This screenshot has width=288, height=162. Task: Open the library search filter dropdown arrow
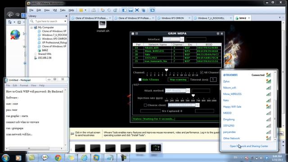coord(65,21)
